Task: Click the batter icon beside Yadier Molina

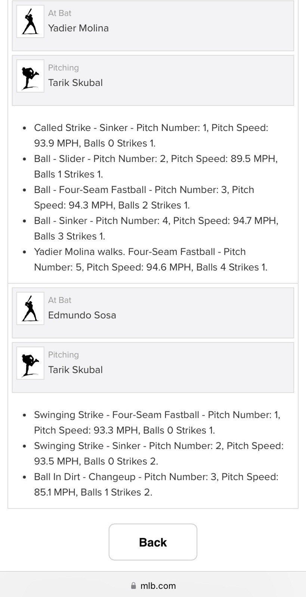Action: [x=30, y=22]
